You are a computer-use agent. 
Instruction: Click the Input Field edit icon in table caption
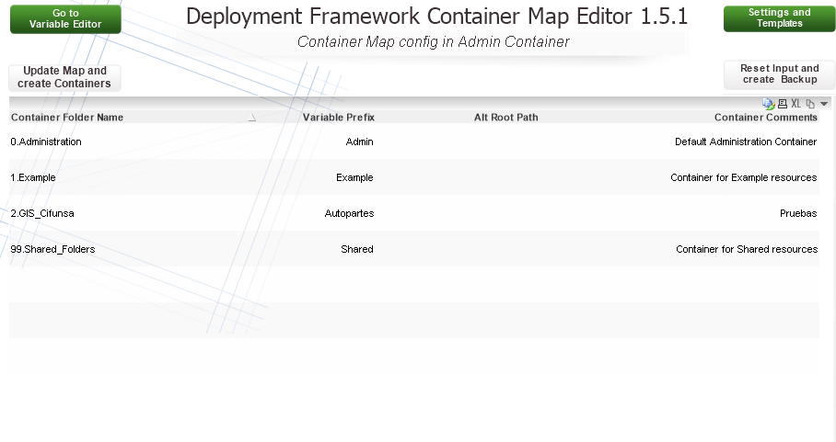point(768,104)
